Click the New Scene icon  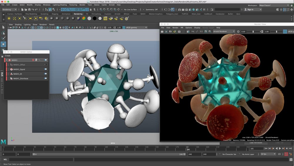pyautogui.click(x=22, y=9)
